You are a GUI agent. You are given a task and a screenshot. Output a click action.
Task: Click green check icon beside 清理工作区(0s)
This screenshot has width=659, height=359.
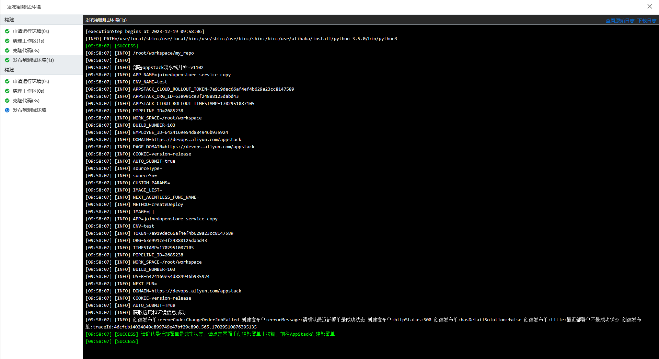tap(7, 91)
